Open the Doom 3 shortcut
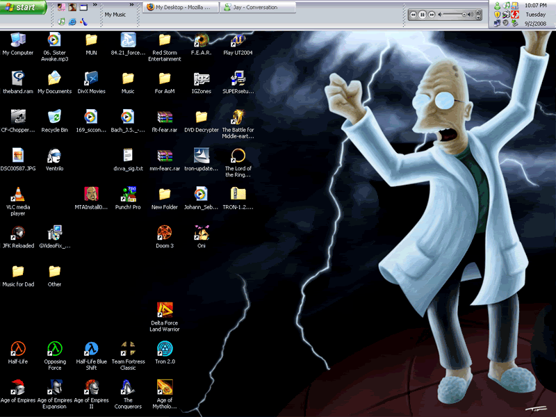This screenshot has height=417, width=556. tap(165, 232)
